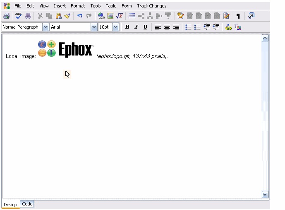Click the greyed merge cells icon

[x=168, y=16]
